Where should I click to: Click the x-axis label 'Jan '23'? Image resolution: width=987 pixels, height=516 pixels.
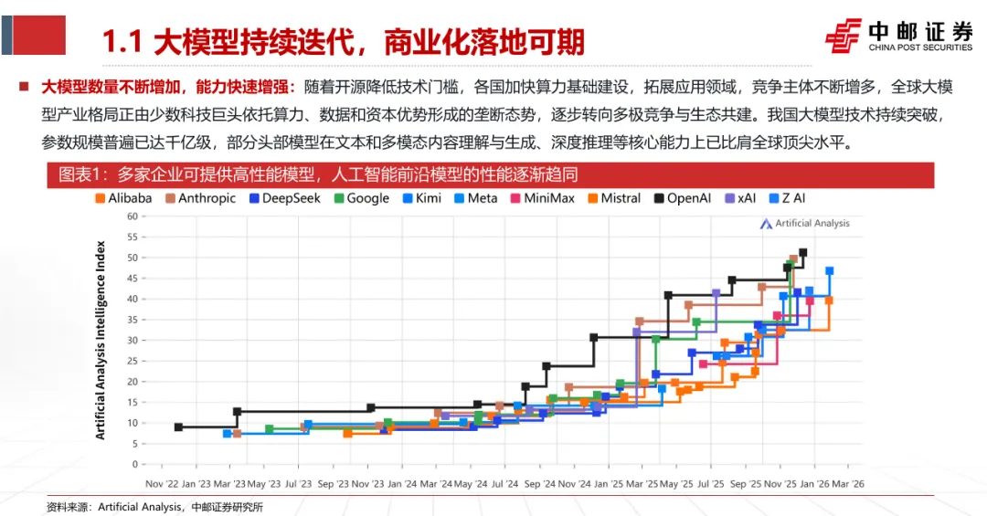[196, 484]
